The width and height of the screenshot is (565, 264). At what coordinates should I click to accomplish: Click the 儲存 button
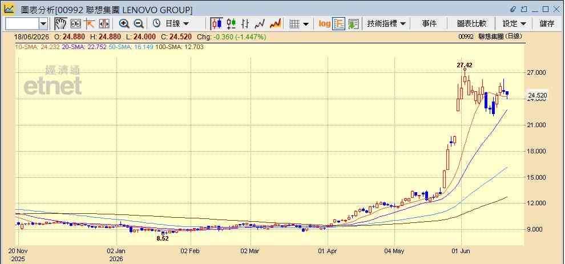pyautogui.click(x=547, y=24)
